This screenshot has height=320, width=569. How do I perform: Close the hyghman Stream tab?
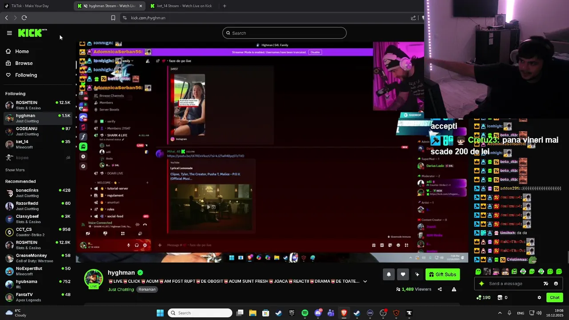tap(140, 6)
